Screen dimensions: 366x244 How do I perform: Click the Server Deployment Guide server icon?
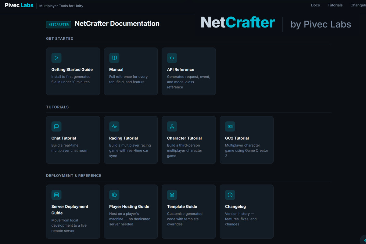[56, 195]
